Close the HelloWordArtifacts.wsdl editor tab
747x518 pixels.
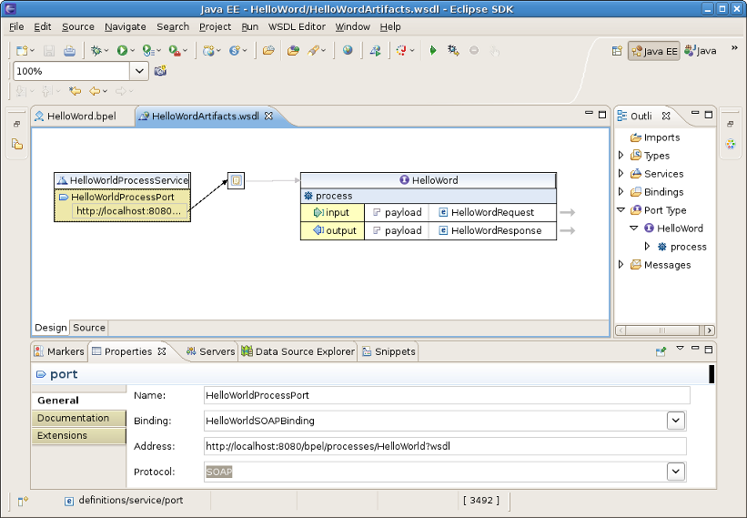268,116
